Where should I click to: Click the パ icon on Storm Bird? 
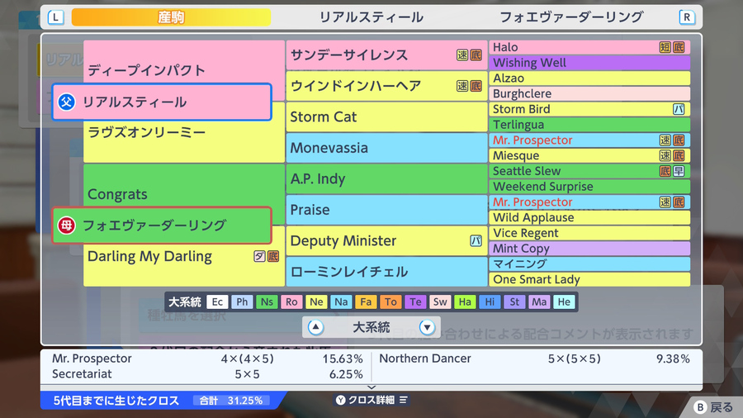click(x=679, y=109)
